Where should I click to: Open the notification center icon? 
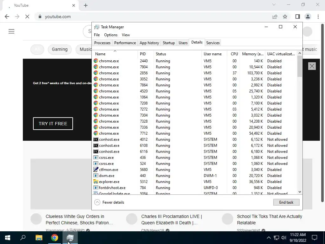[315, 238]
